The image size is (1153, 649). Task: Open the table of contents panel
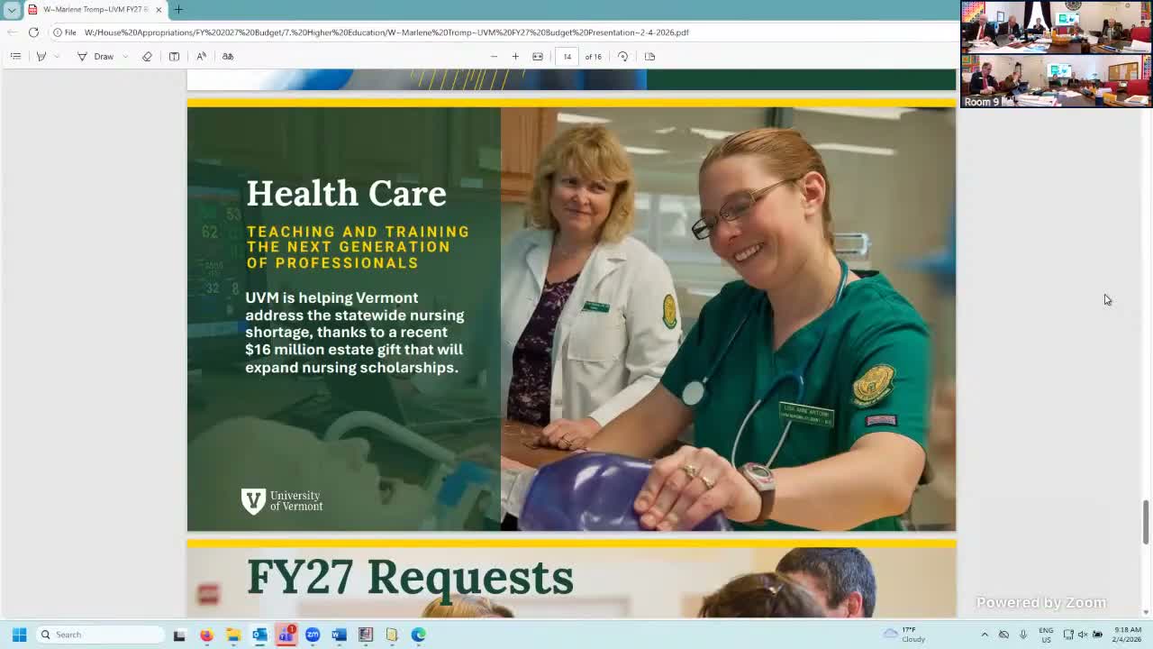[16, 56]
